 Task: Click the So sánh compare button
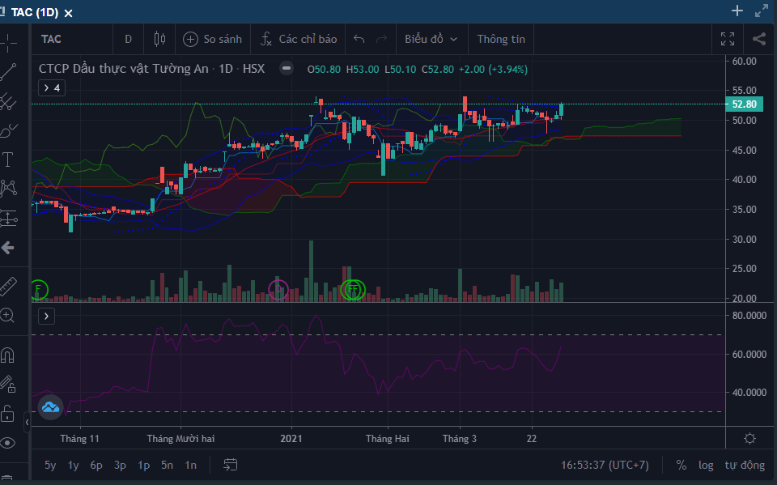(213, 39)
